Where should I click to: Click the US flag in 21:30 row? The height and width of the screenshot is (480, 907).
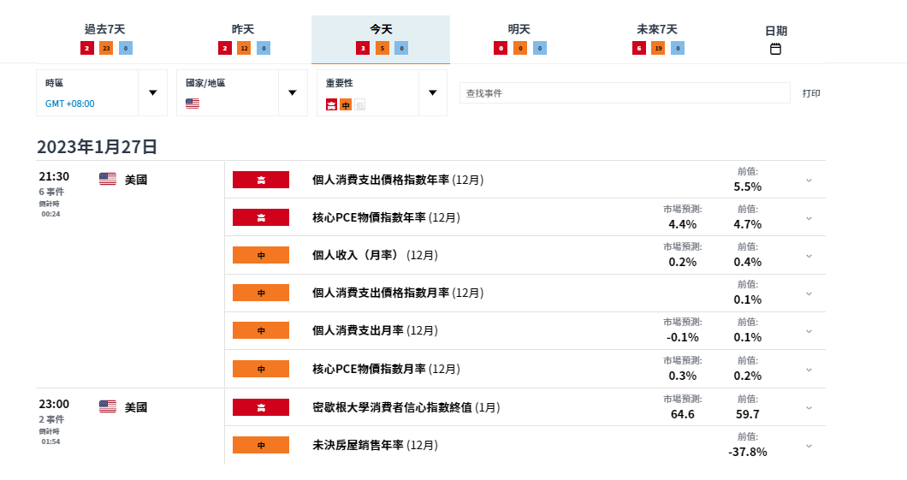(108, 179)
